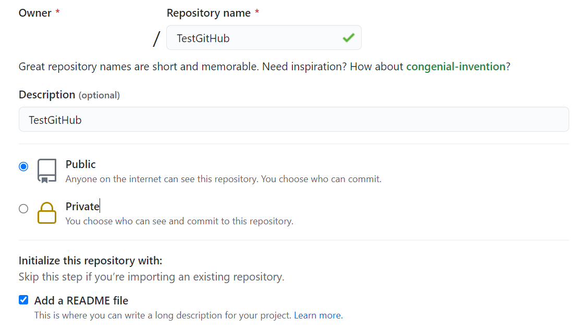Uncheck the Add a README file checkbox

point(23,300)
